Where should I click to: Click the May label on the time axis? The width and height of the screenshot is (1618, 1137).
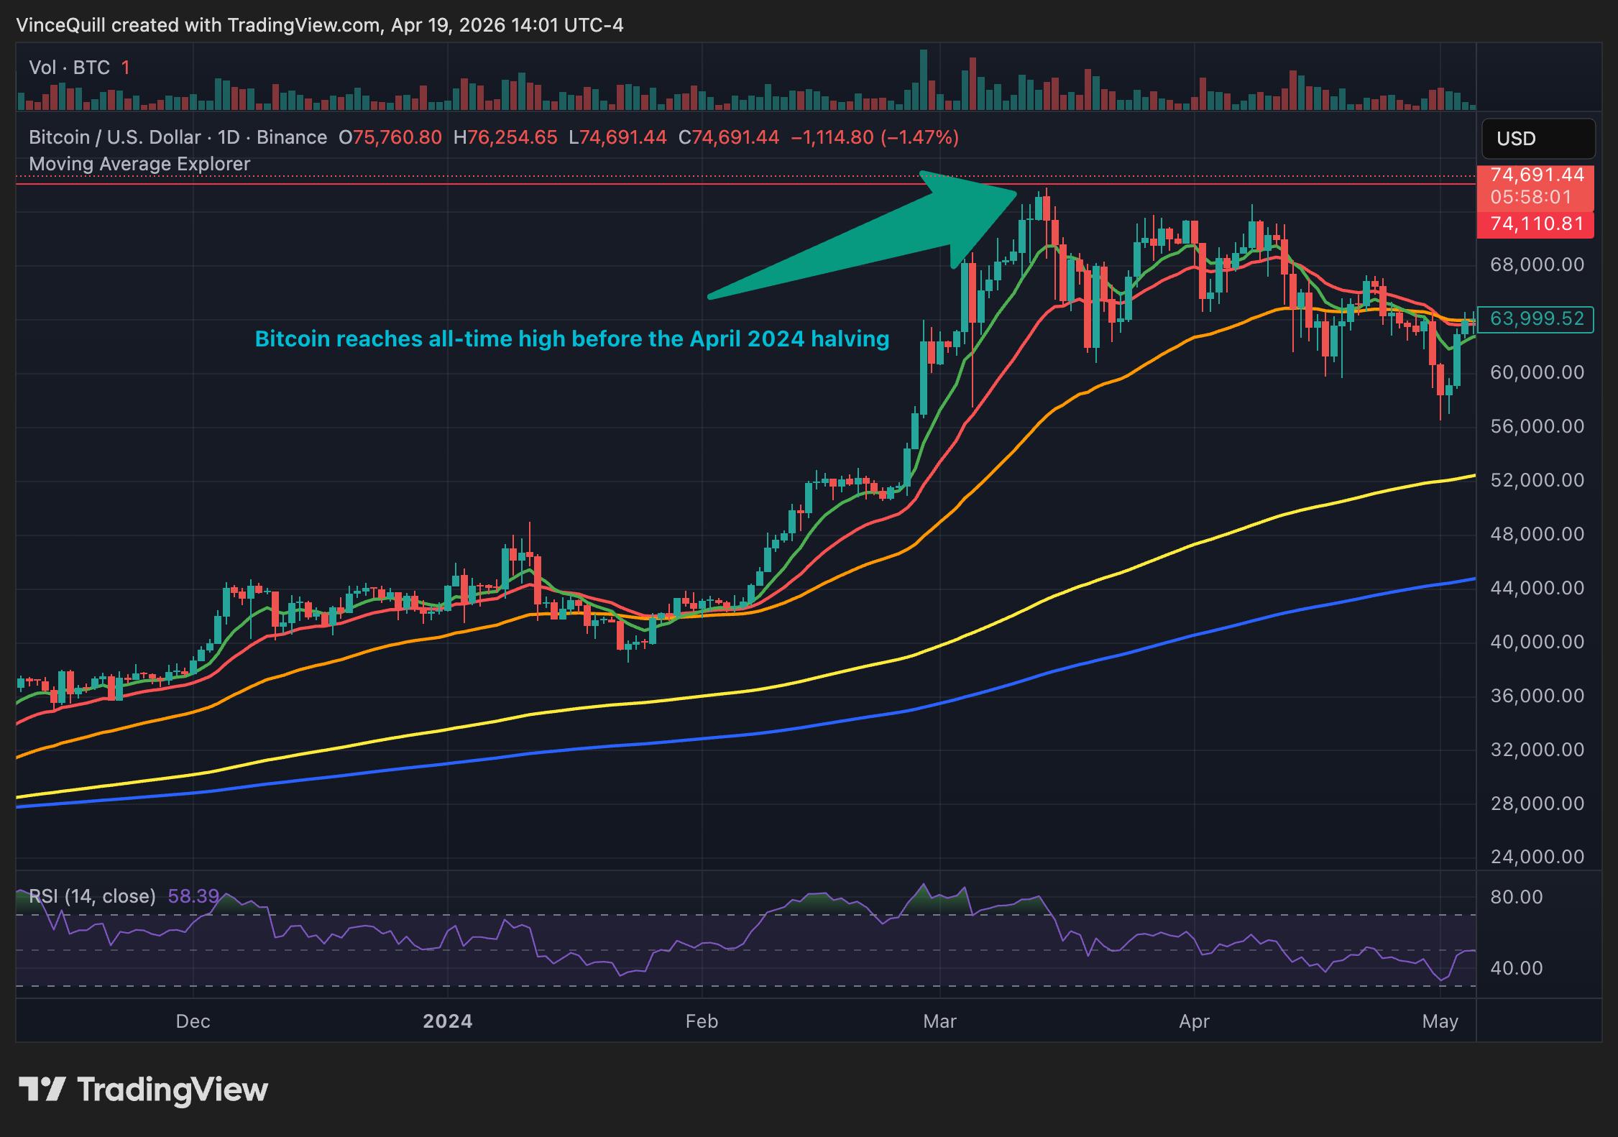tap(1440, 1021)
